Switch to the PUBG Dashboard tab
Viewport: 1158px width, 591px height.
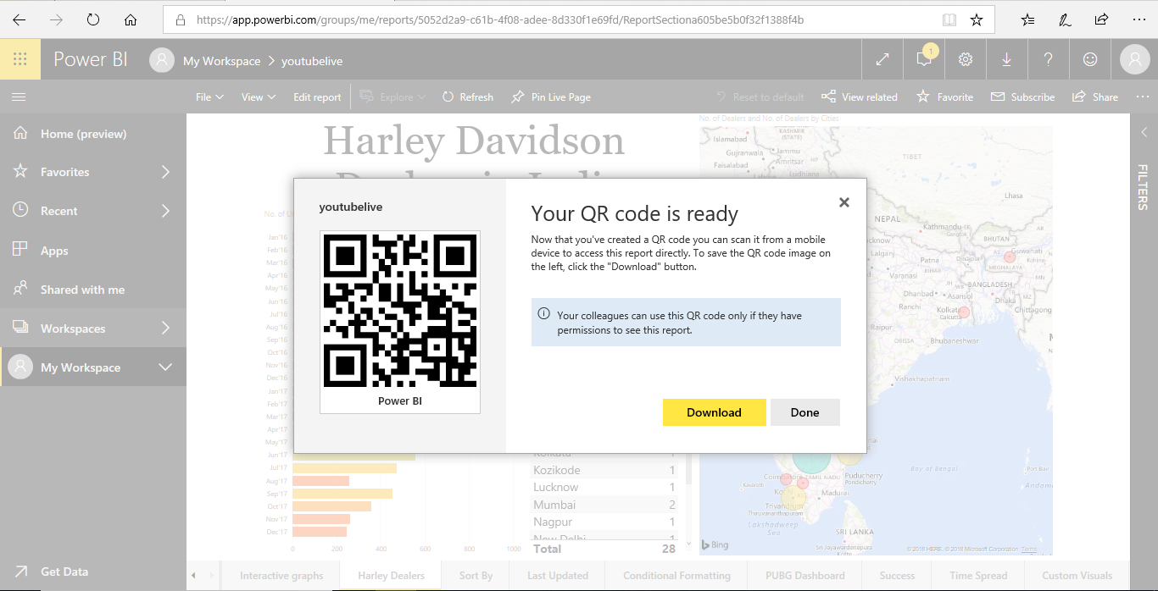pos(804,576)
